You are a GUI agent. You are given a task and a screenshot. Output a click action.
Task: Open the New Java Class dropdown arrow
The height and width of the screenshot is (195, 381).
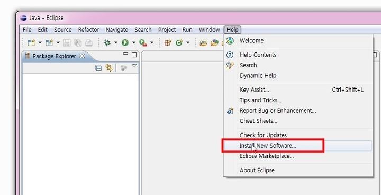pyautogui.click(x=188, y=43)
